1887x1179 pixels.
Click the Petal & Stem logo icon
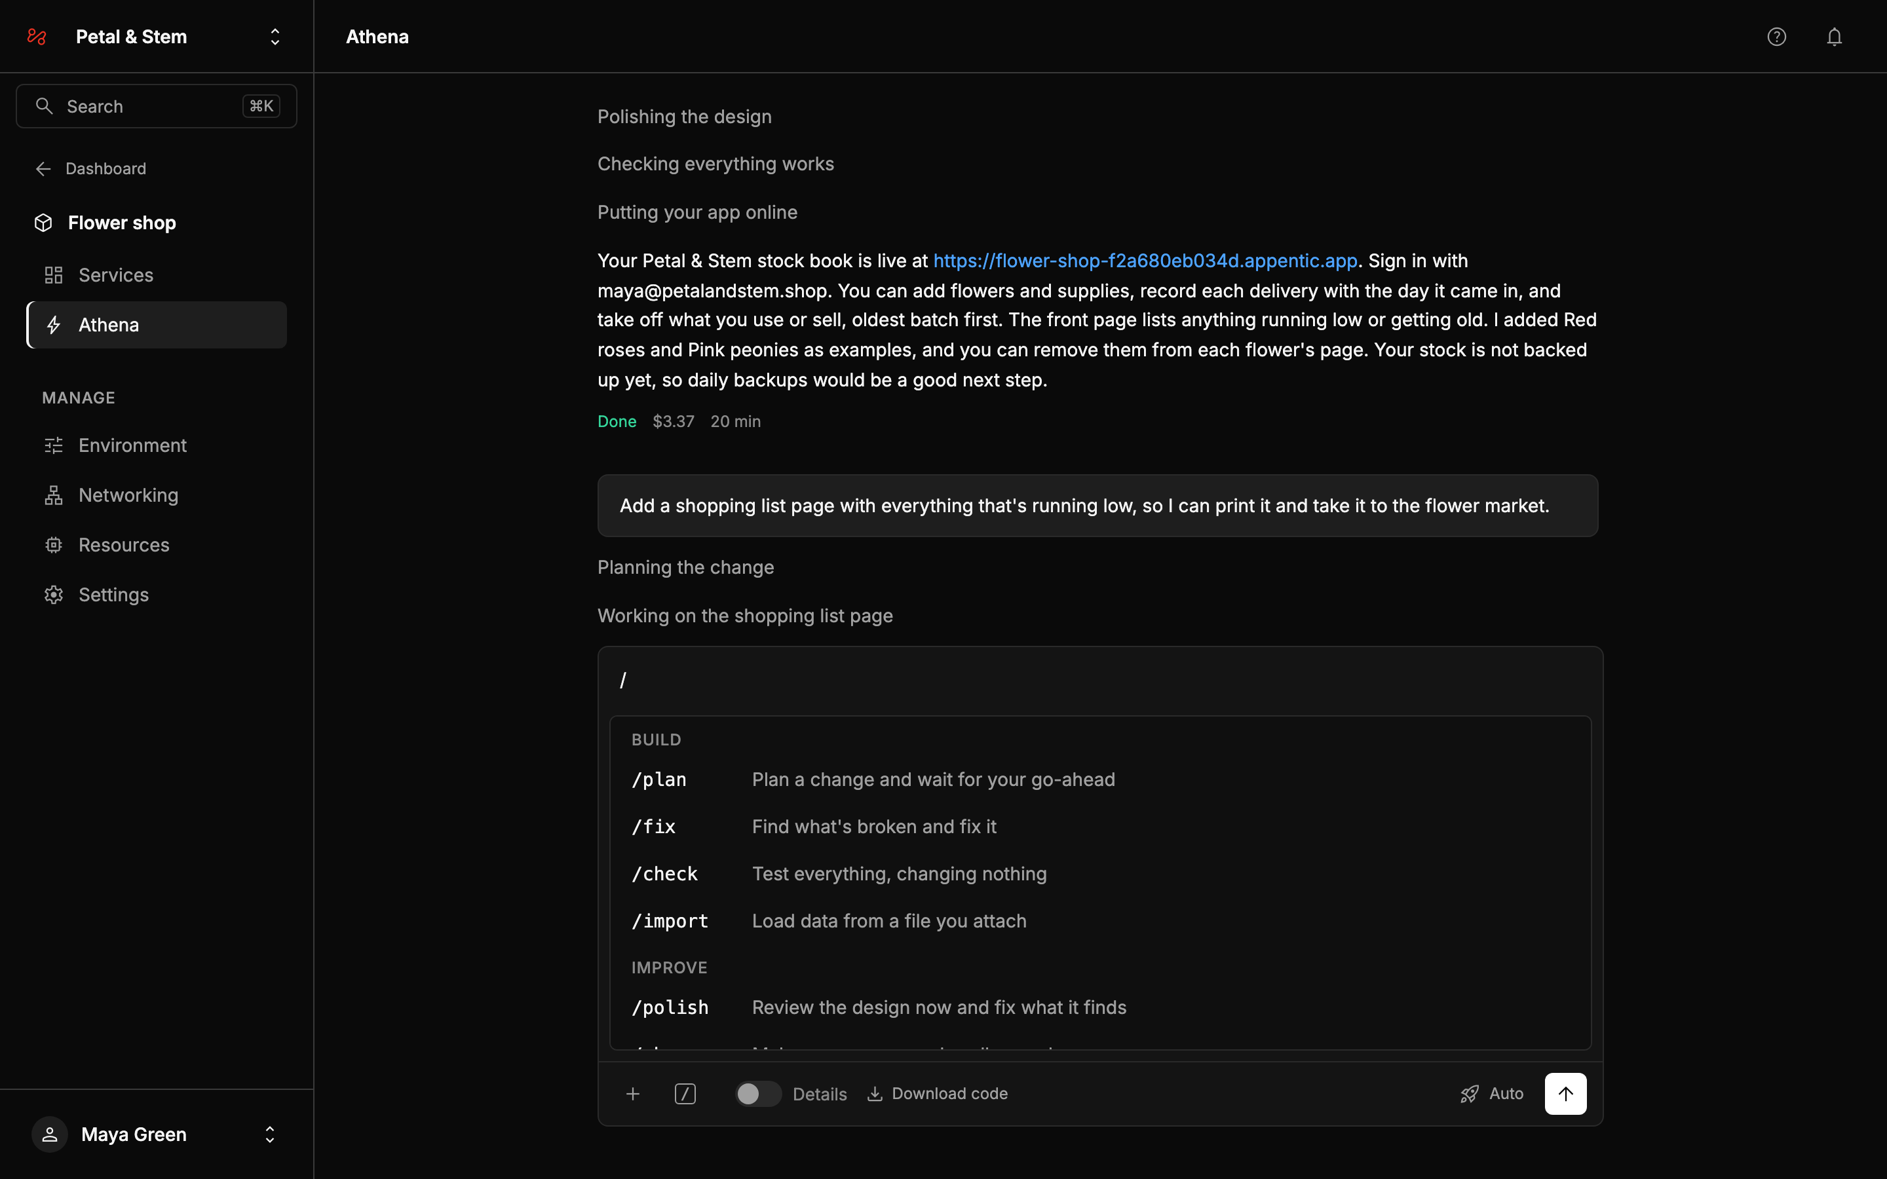click(37, 37)
